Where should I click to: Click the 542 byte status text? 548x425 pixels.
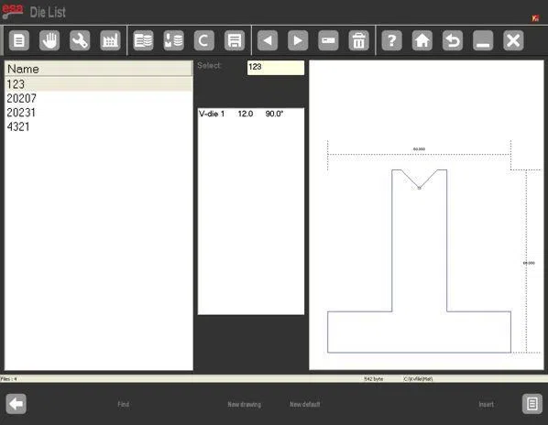tap(373, 379)
